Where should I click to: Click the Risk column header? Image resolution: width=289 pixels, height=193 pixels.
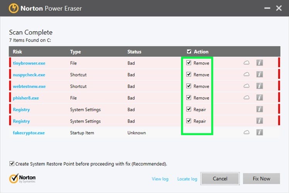click(x=17, y=52)
